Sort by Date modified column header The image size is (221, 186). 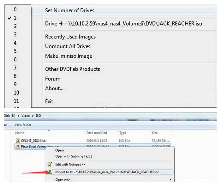pyautogui.click(x=97, y=133)
